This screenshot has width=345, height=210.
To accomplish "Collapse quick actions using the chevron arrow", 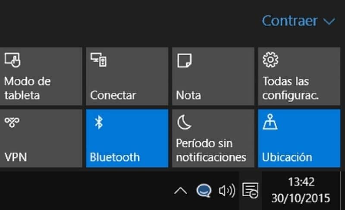I will [329, 21].
